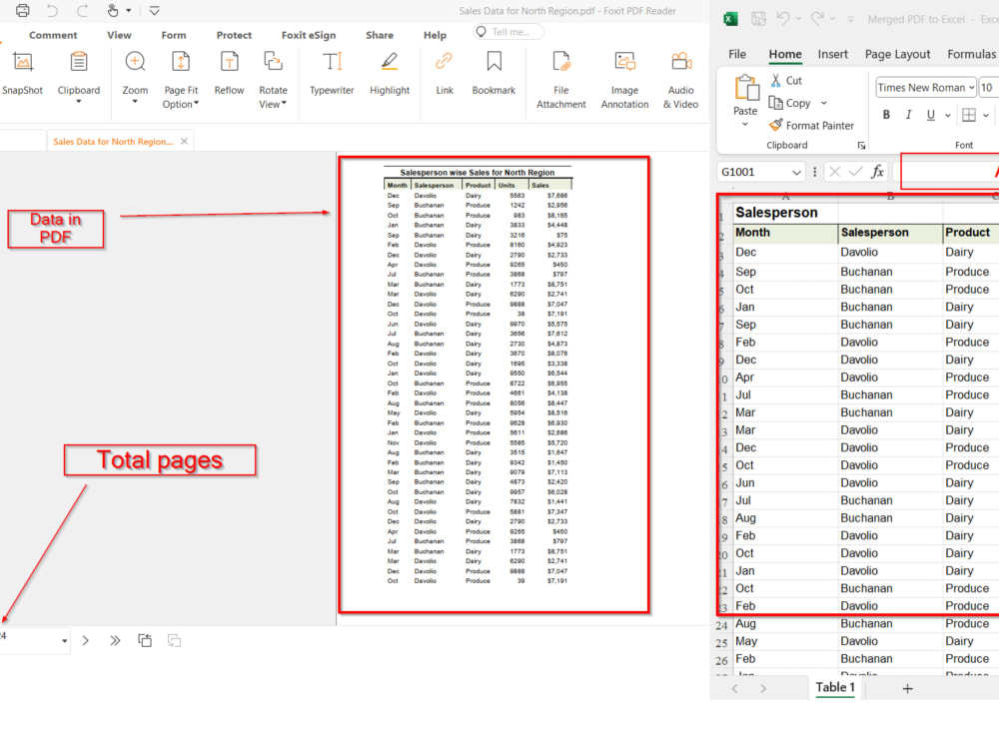The image size is (999, 749).
Task: Open Excel's Insert ribbon tab
Action: point(834,54)
